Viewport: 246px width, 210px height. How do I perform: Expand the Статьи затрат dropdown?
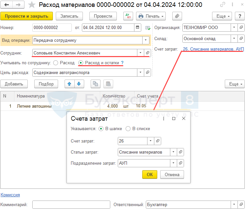(173, 152)
